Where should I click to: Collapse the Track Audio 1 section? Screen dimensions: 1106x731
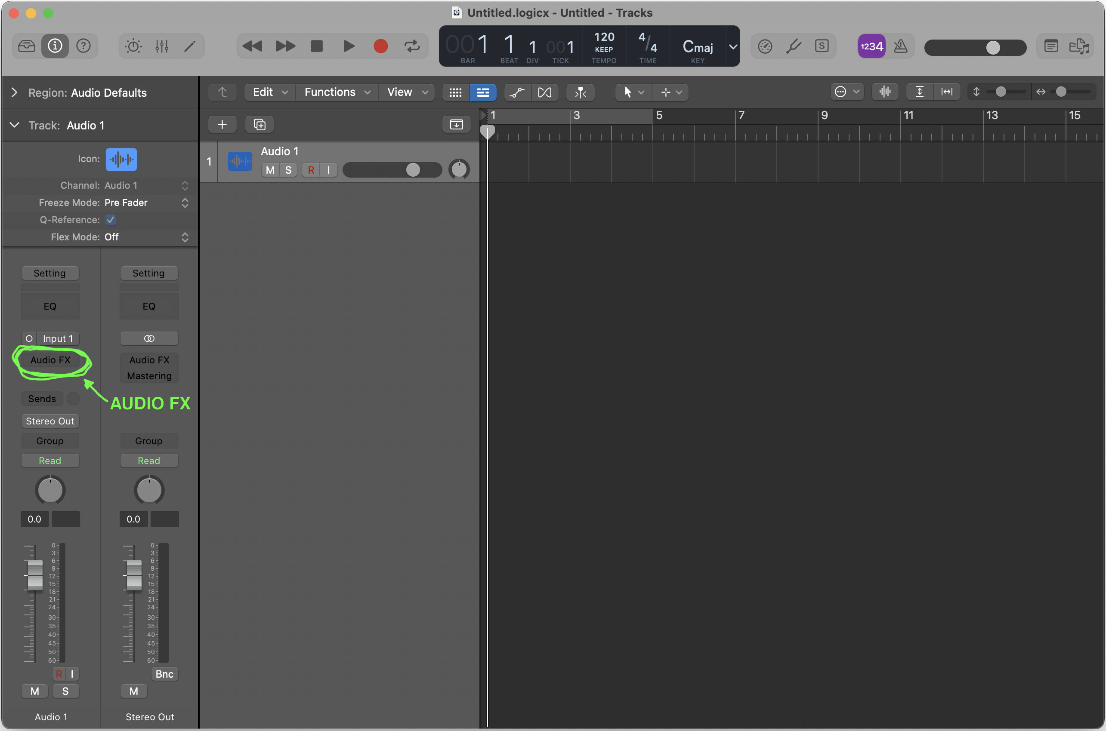15,125
